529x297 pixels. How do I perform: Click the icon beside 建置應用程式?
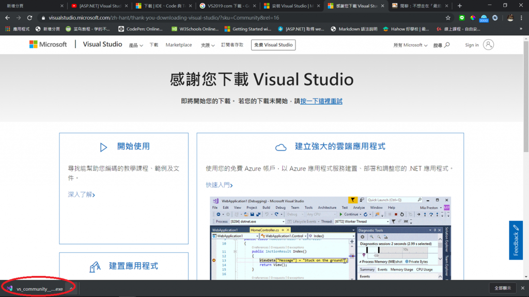coord(95,267)
